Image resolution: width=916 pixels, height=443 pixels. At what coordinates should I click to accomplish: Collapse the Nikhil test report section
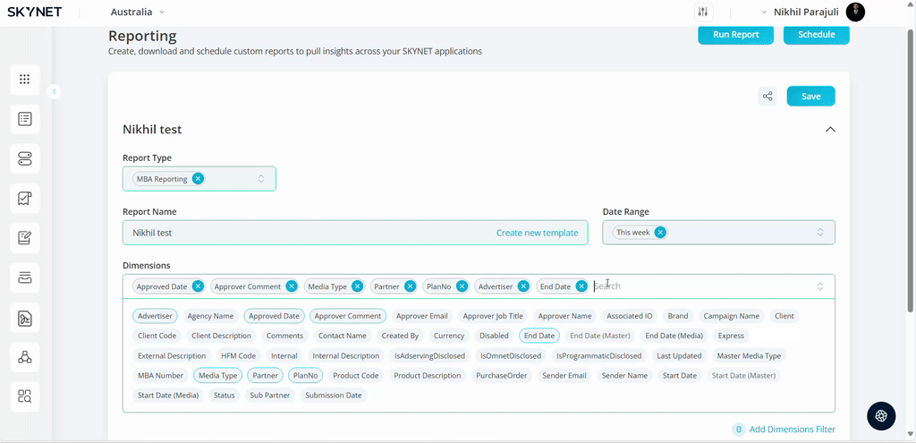pos(829,130)
